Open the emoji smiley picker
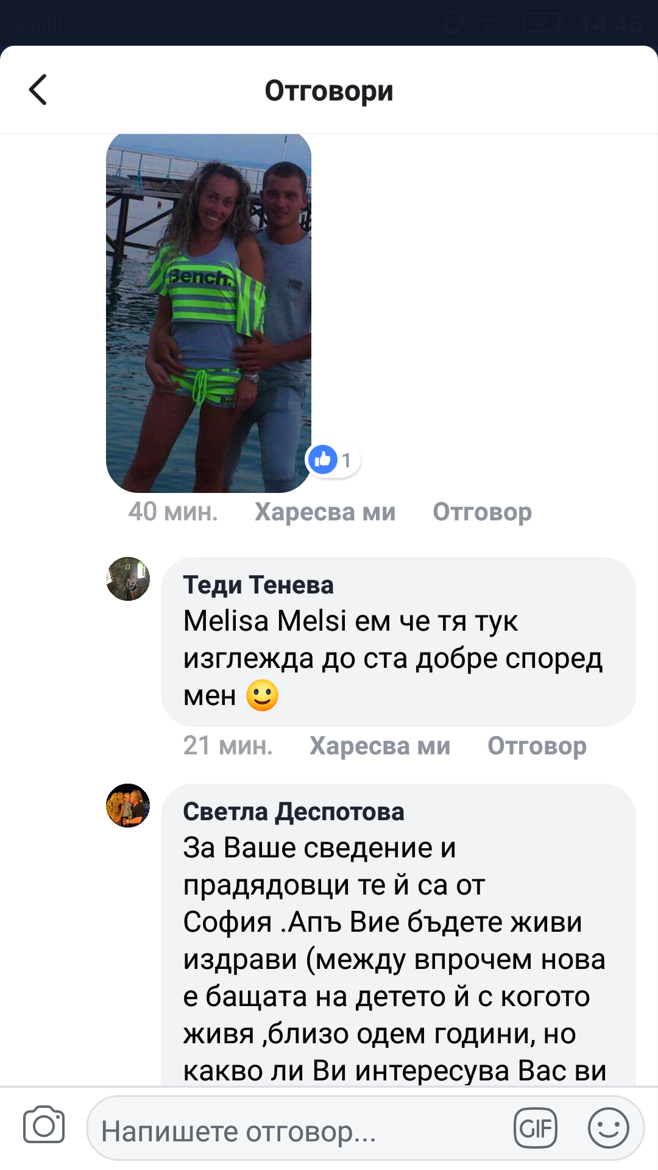 coord(608,1128)
